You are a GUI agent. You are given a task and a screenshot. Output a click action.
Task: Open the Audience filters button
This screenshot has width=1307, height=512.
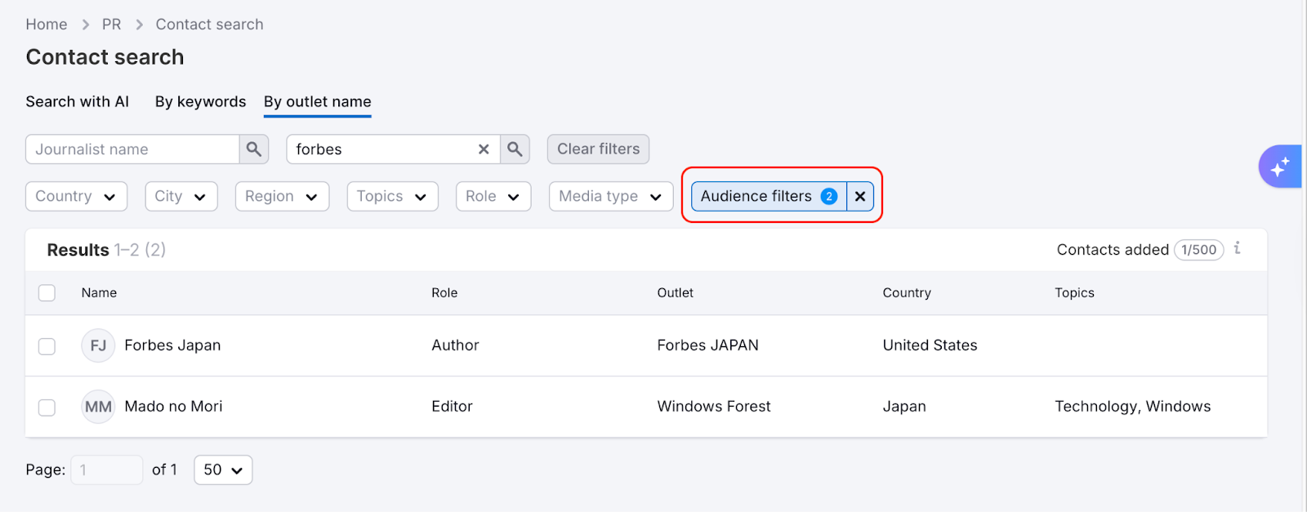click(769, 196)
